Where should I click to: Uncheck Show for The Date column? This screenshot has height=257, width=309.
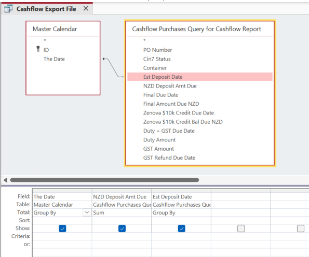(62, 229)
